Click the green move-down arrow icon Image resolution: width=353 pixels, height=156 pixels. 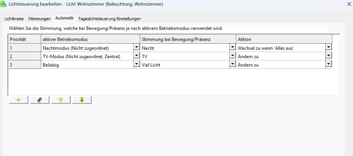coord(82,100)
